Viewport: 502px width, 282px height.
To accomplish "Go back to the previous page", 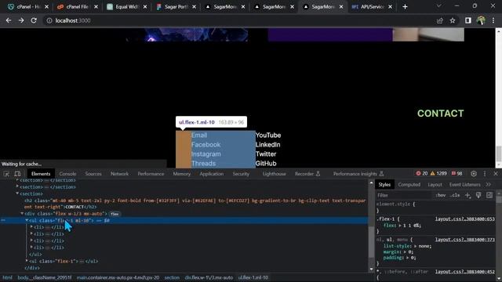I will pos(9,20).
